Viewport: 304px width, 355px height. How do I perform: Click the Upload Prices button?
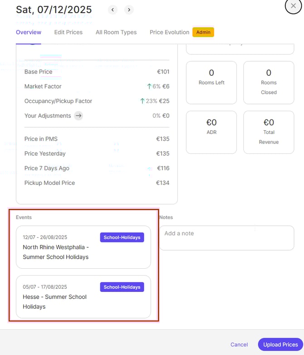(x=279, y=345)
